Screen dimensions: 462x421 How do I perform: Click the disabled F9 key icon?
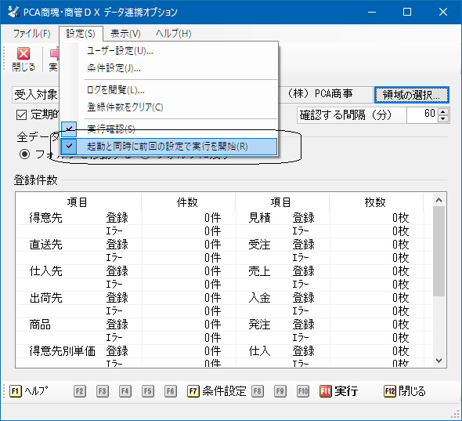click(280, 391)
